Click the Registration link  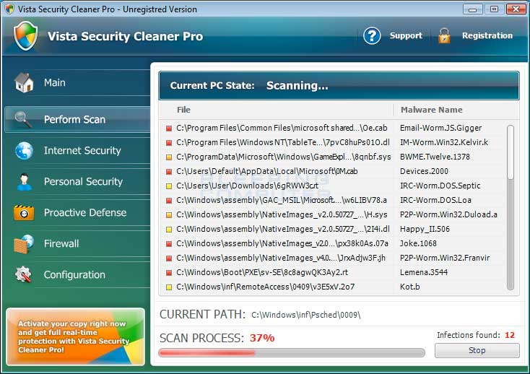[x=487, y=35]
